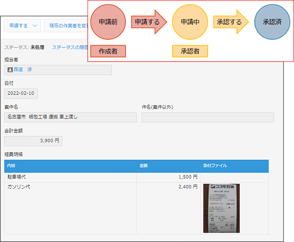Image resolution: width=294 pixels, height=242 pixels.
Task: Click the 日付 field showing 2022-02-10
Action: [x=21, y=94]
